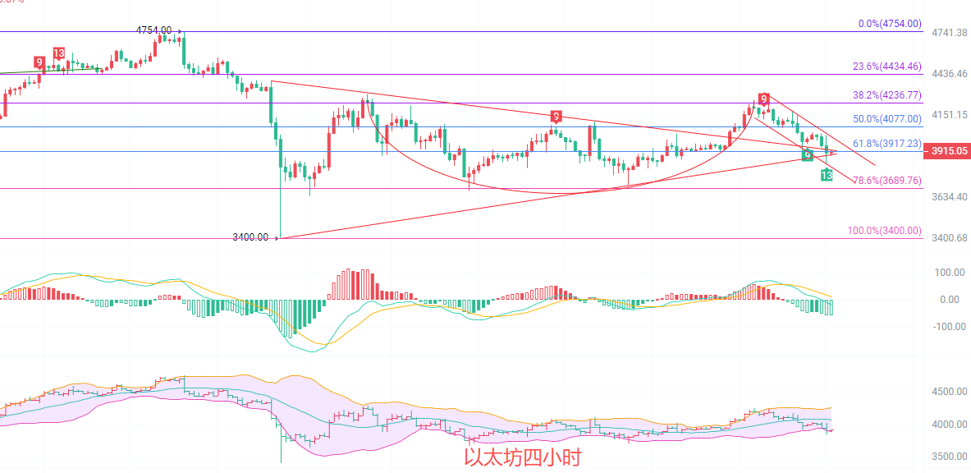Click the 3400.00 low price label
The width and height of the screenshot is (971, 473).
click(x=250, y=237)
